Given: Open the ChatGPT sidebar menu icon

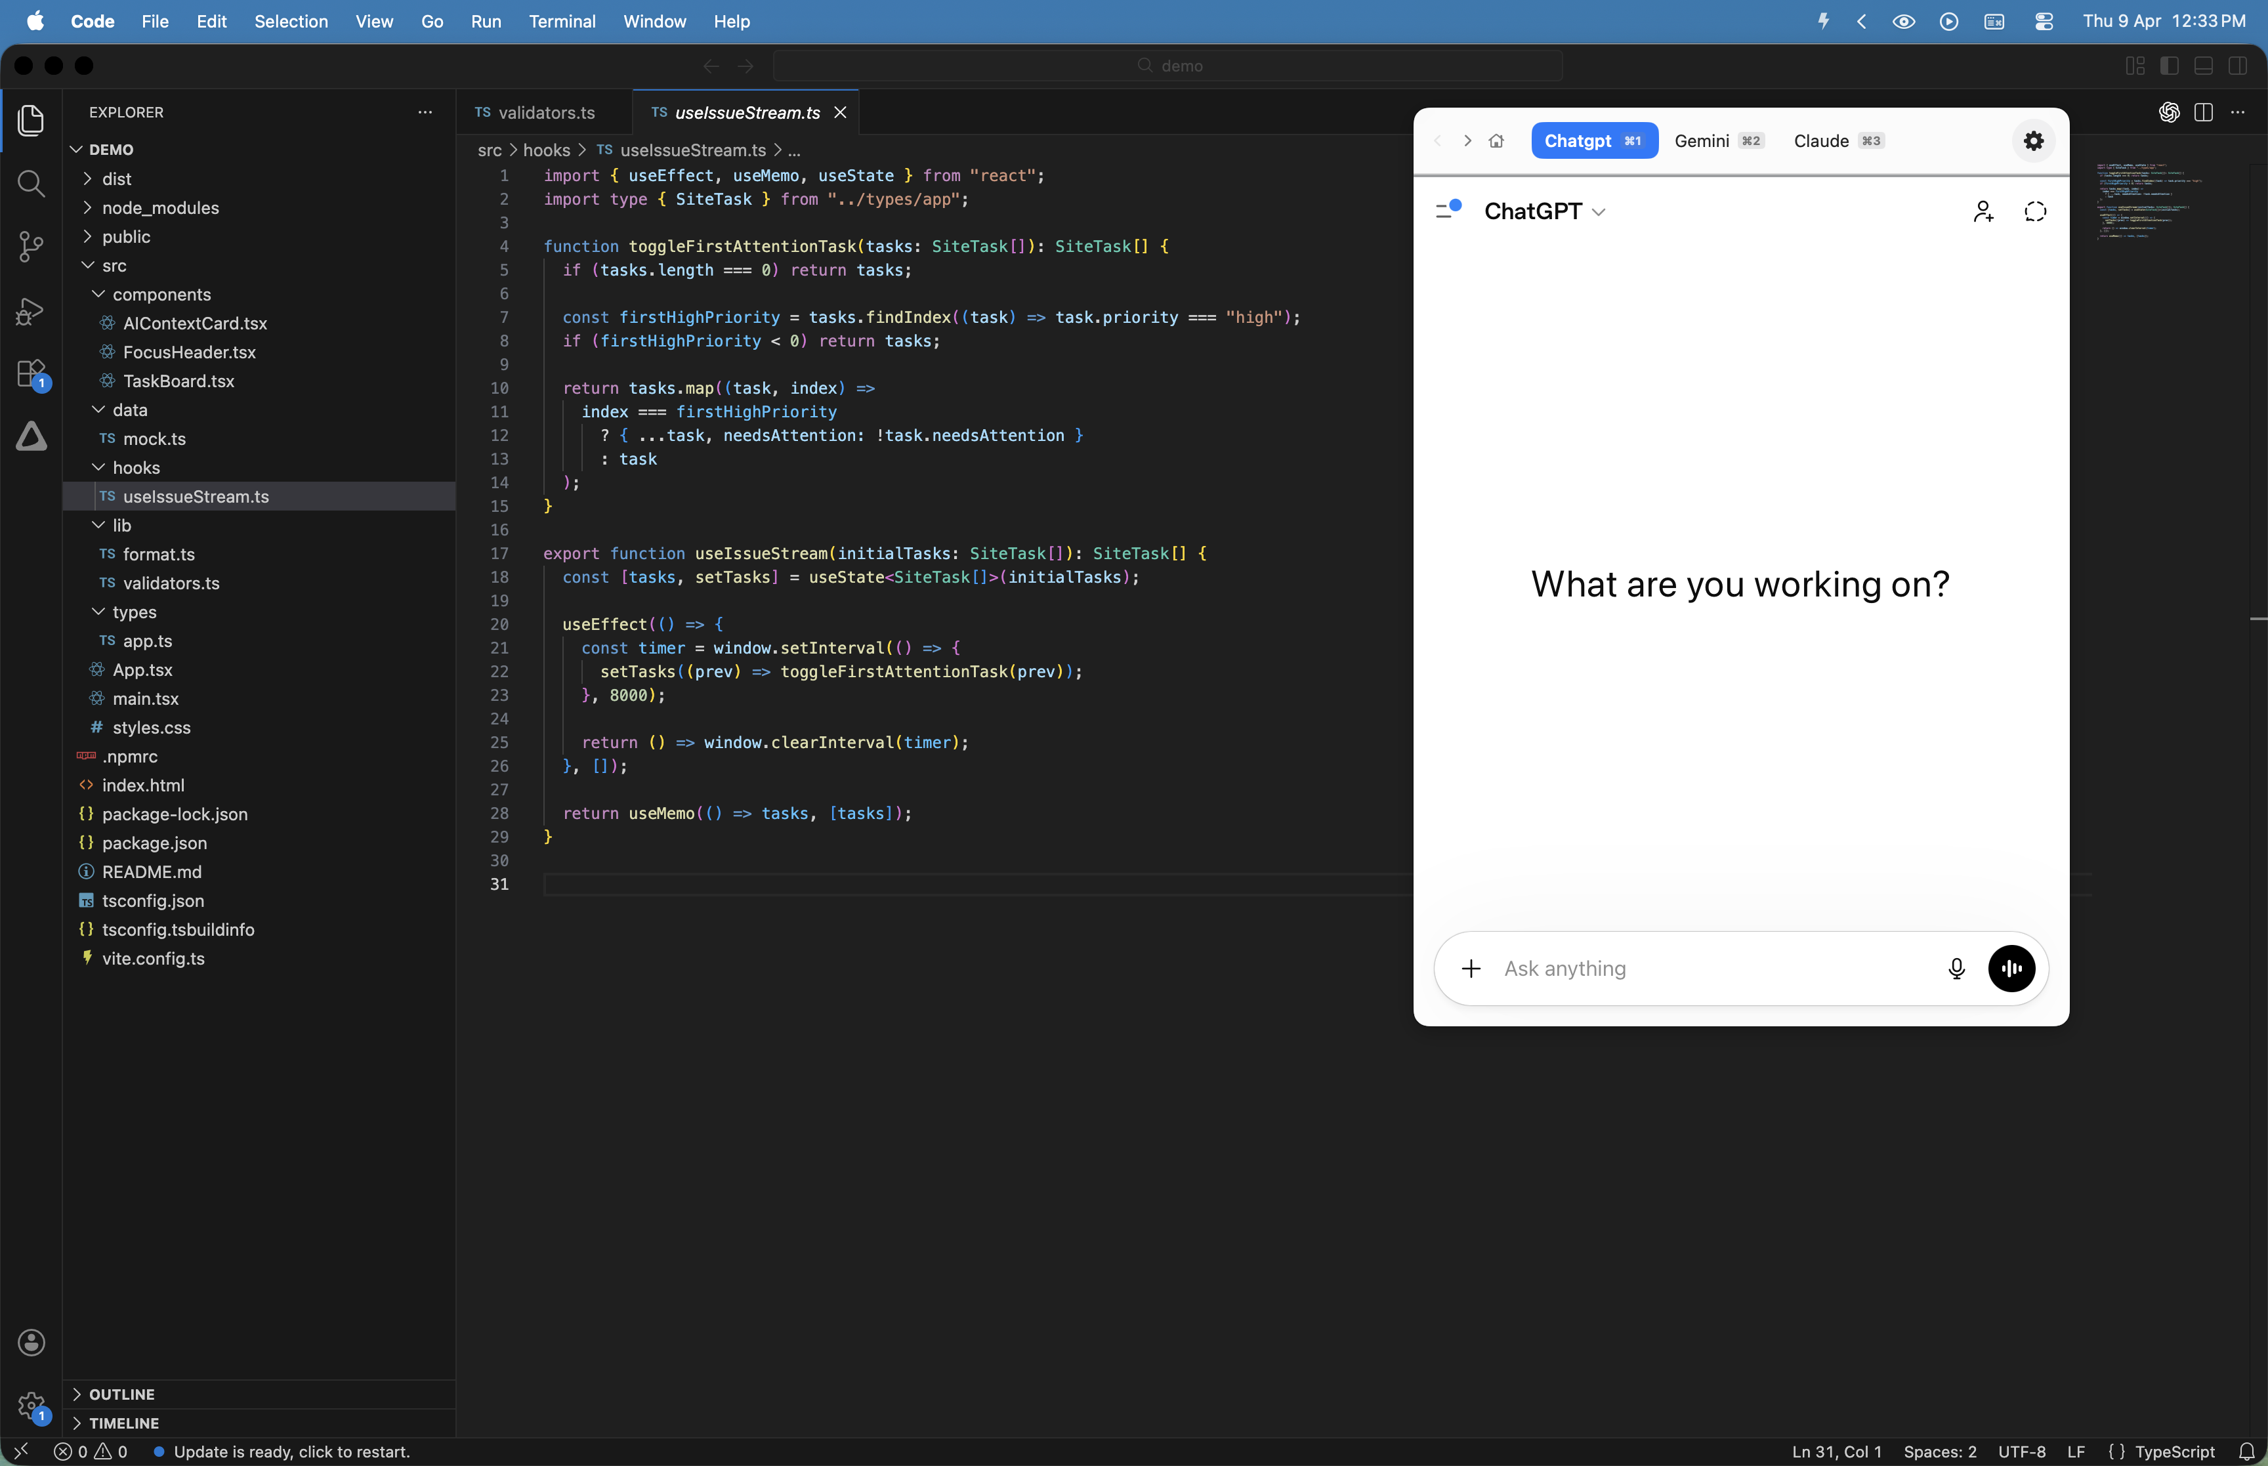Looking at the screenshot, I should (x=1448, y=211).
